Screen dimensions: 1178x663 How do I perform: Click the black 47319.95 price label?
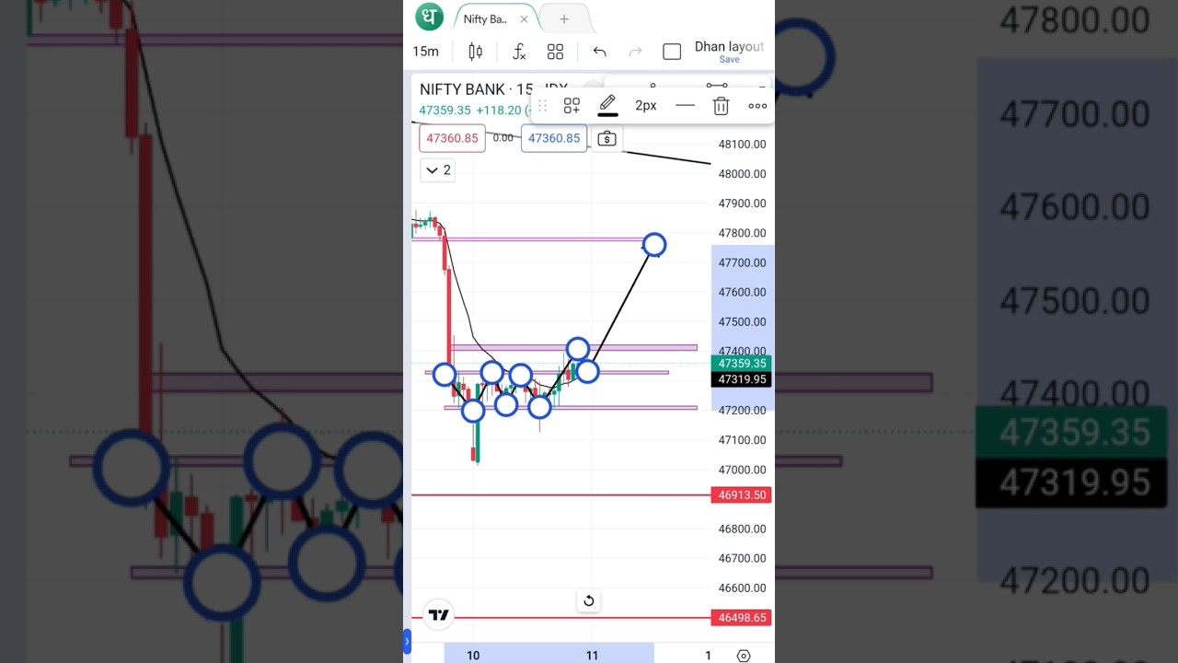742,379
